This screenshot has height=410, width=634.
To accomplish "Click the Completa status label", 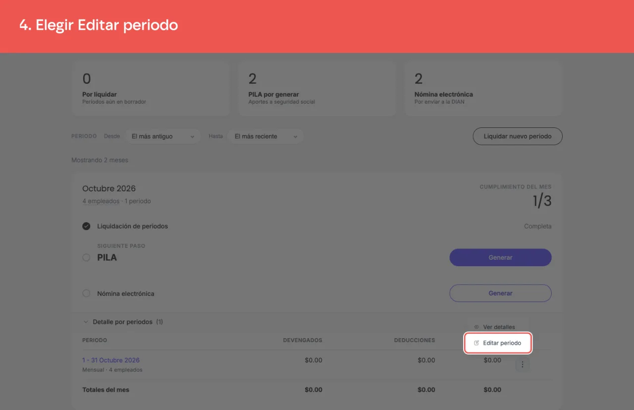I will pyautogui.click(x=537, y=226).
